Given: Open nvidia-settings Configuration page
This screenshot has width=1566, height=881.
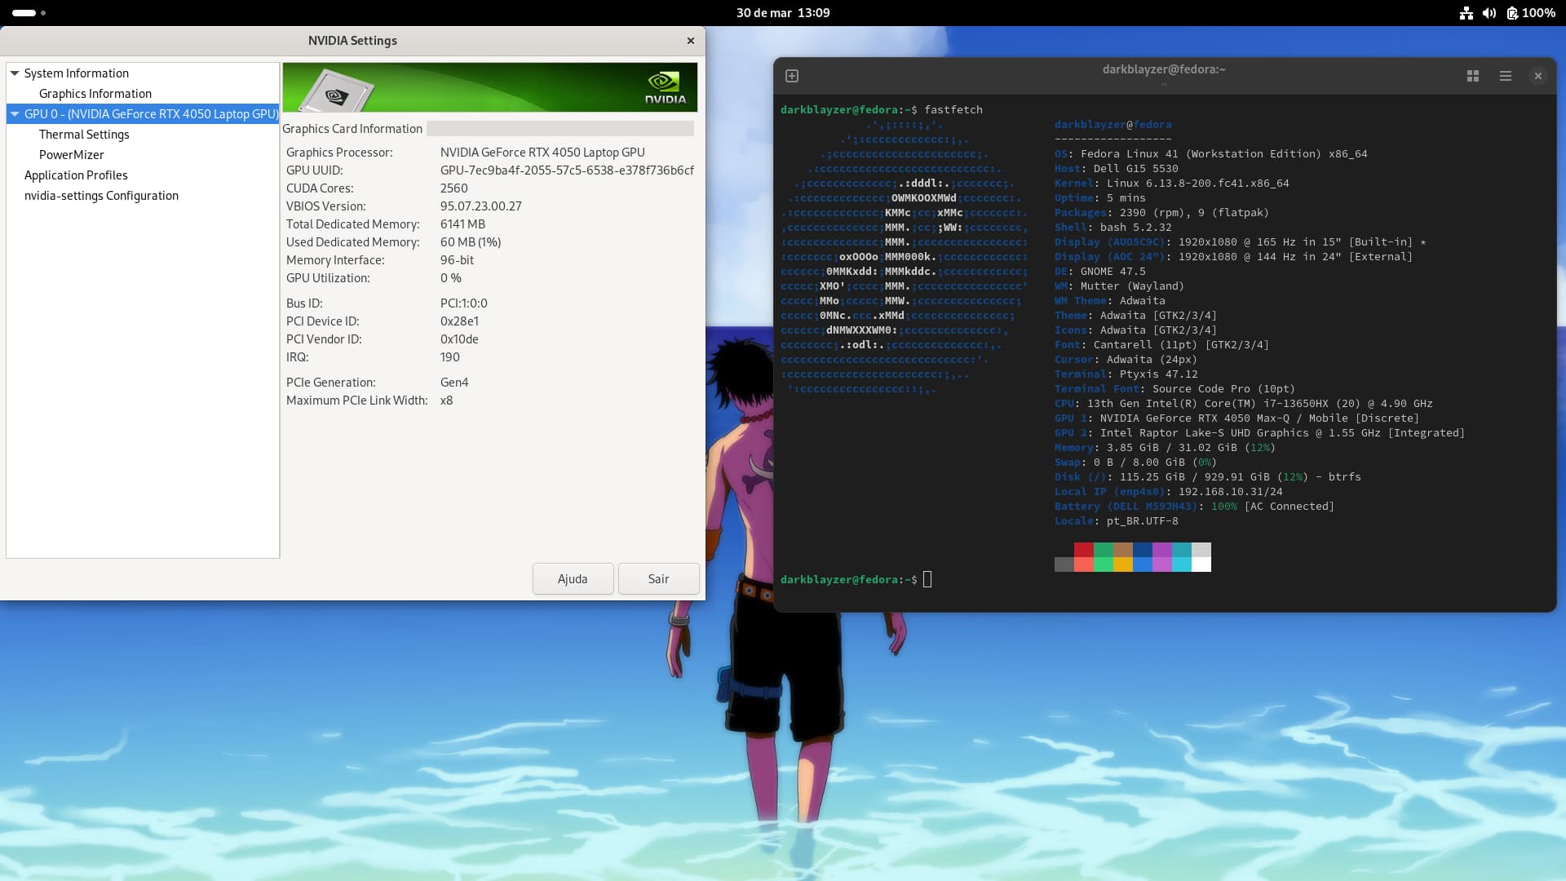Looking at the screenshot, I should 101,196.
